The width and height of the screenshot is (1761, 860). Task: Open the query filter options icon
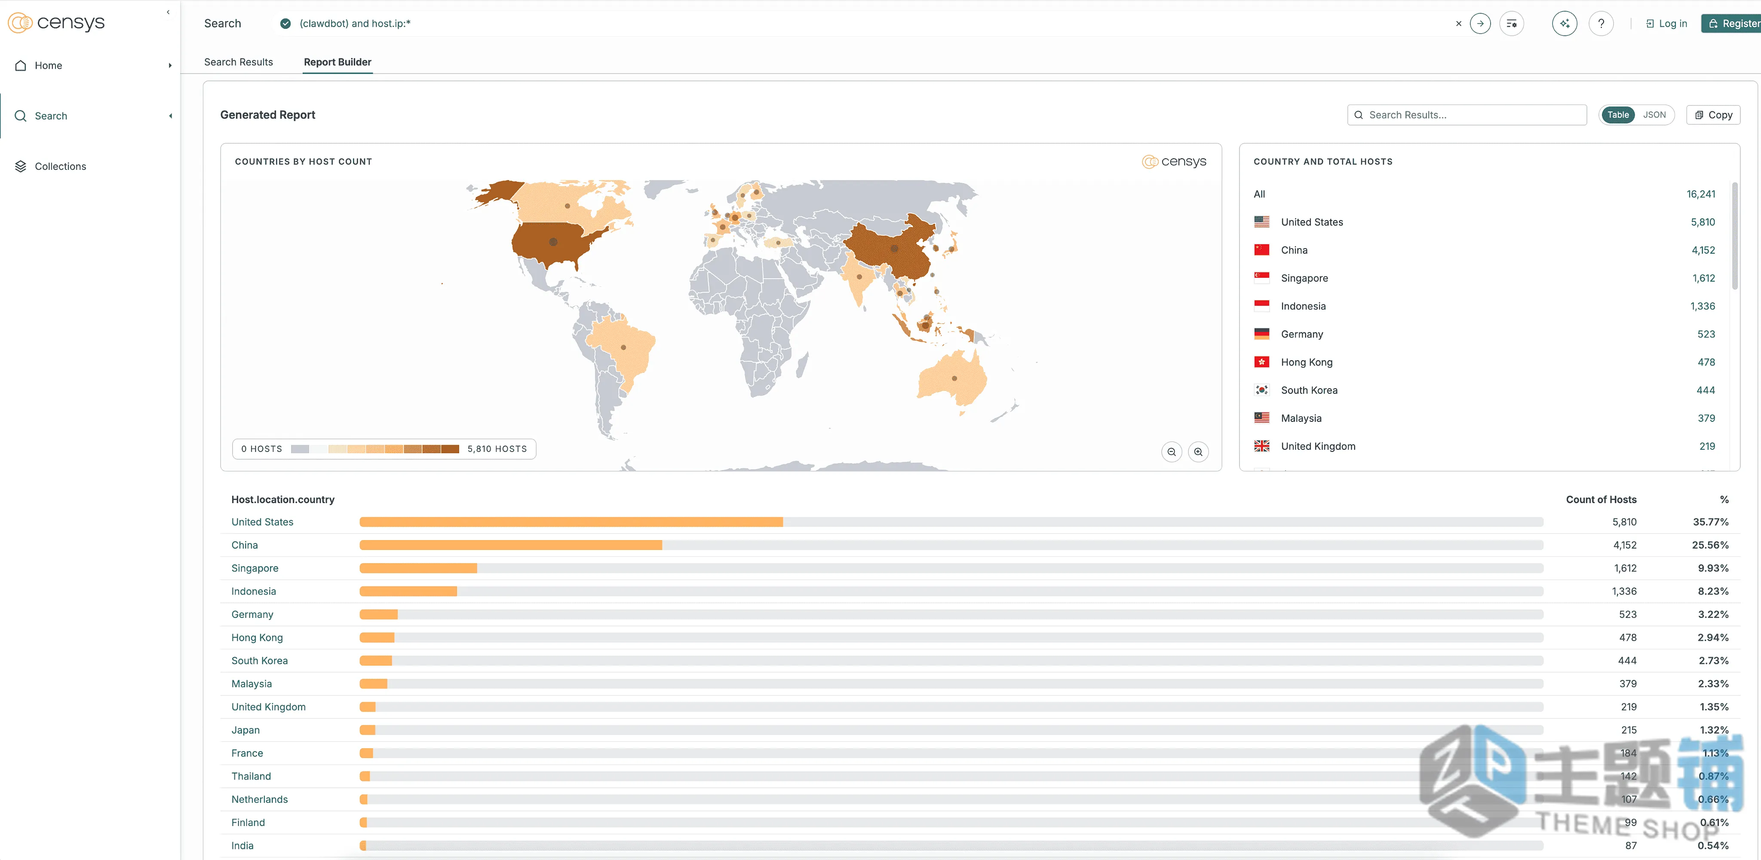coord(1512,23)
